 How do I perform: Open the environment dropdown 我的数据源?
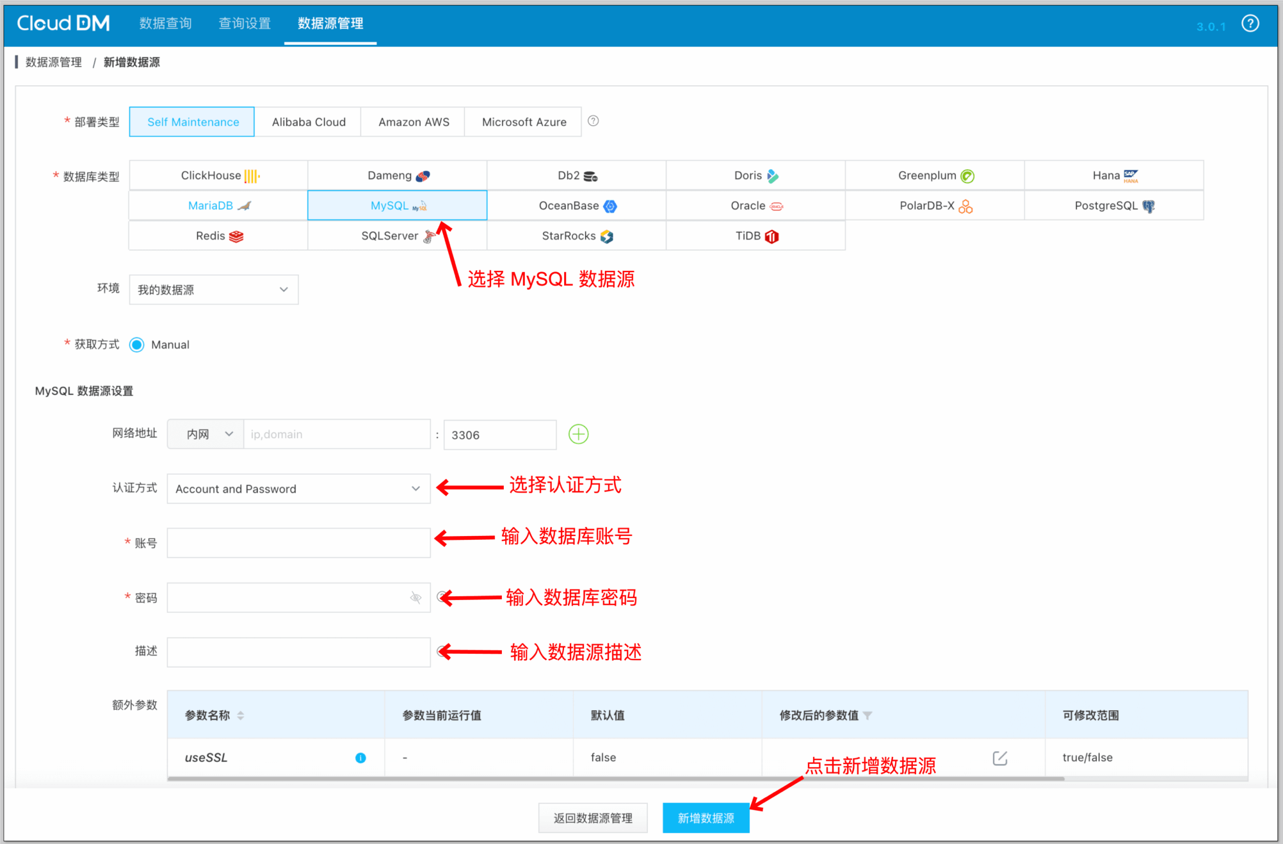pos(213,289)
